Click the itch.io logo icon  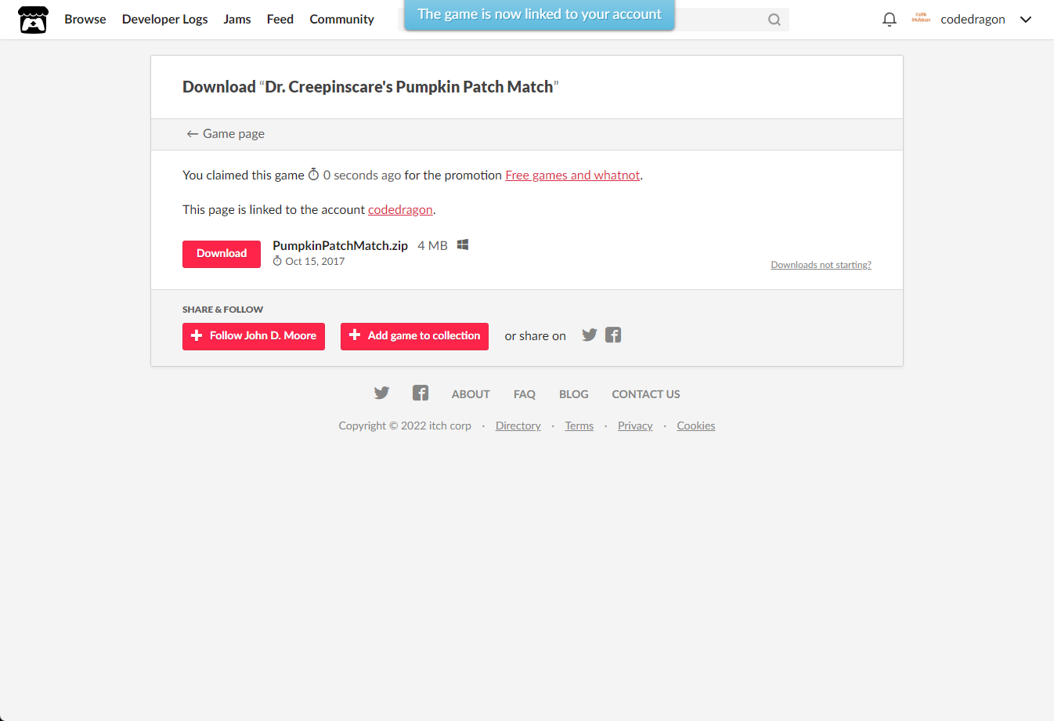(33, 20)
